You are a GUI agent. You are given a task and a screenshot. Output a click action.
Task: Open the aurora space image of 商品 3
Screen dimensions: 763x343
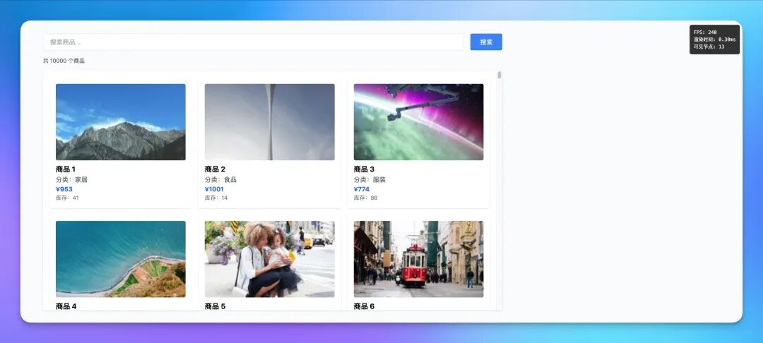click(418, 122)
